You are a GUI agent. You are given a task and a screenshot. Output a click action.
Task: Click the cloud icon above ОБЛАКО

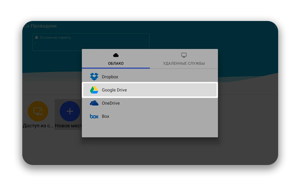pos(116,55)
